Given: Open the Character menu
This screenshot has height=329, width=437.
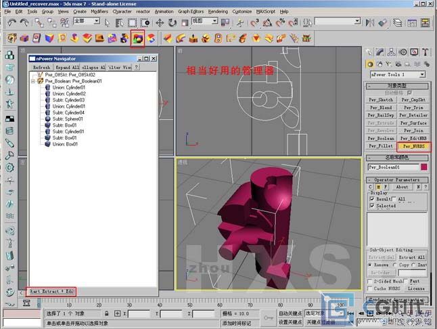Looking at the screenshot, I should (x=122, y=12).
